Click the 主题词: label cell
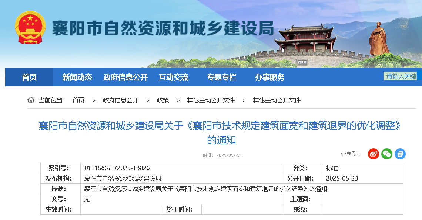 pyautogui.click(x=302, y=199)
